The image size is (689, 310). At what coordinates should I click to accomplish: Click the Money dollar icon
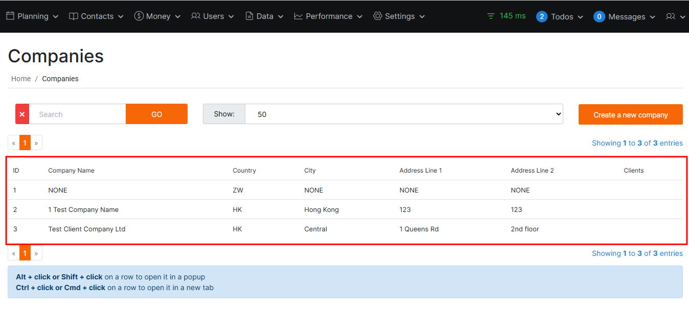[139, 16]
